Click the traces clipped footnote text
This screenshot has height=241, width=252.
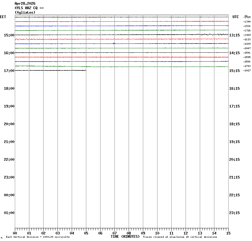[x=180, y=237]
